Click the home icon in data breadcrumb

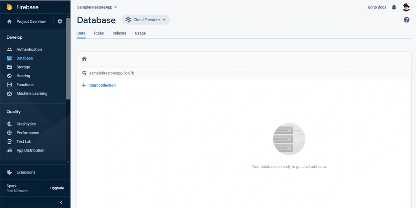point(84,59)
